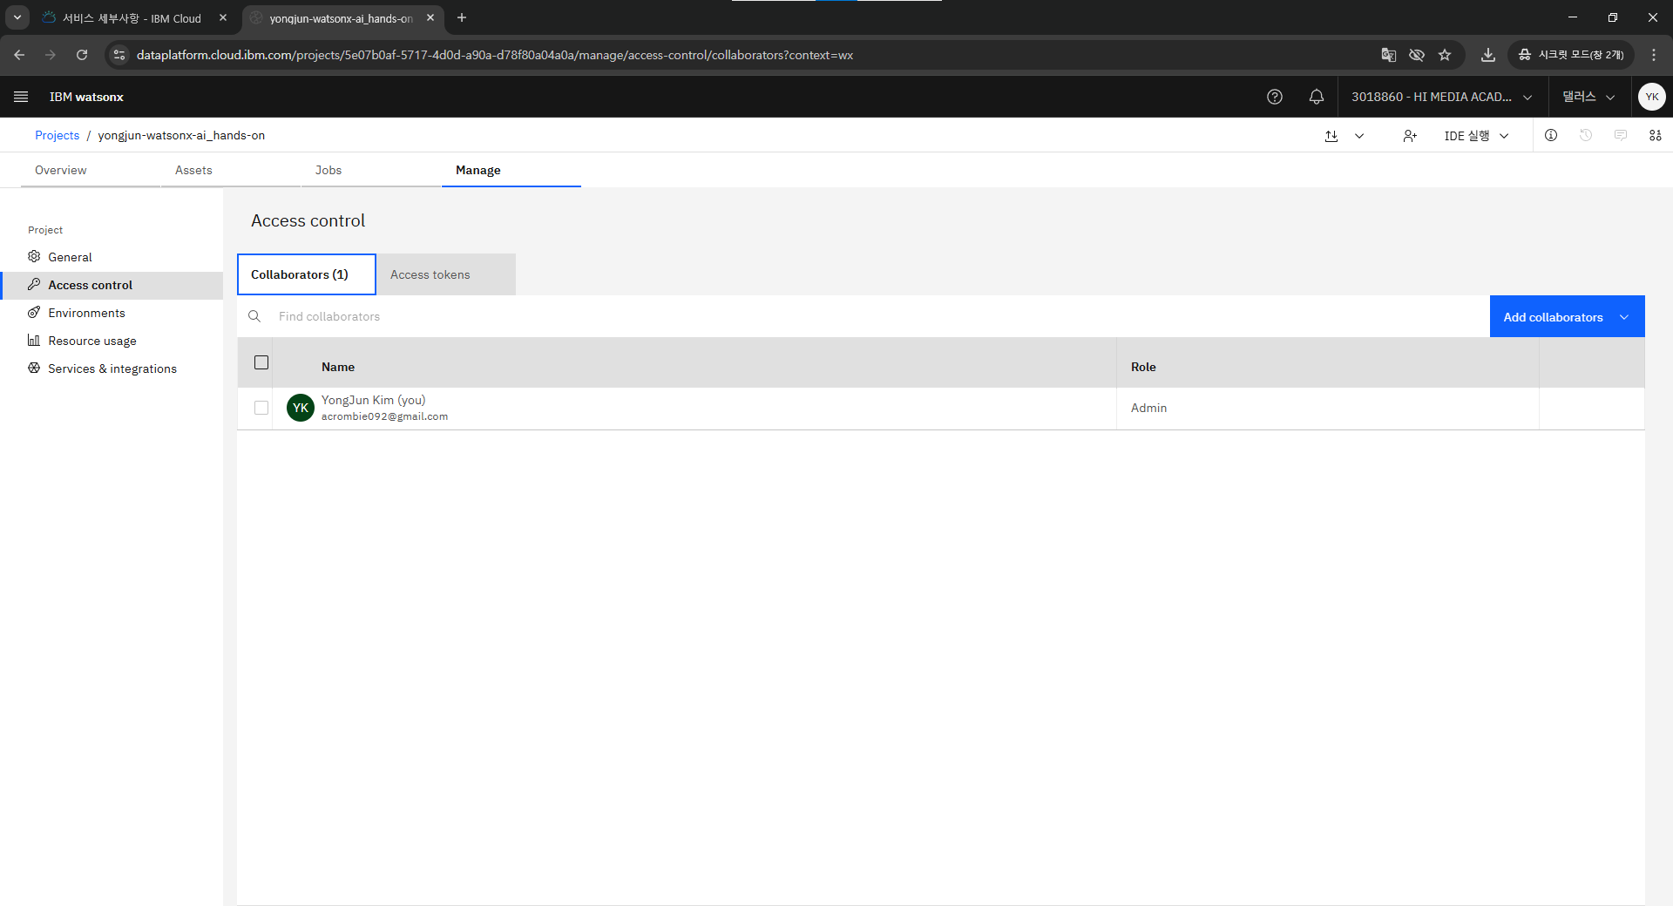Open Services & integrations in the sidebar
The height and width of the screenshot is (906, 1673).
[x=112, y=368]
